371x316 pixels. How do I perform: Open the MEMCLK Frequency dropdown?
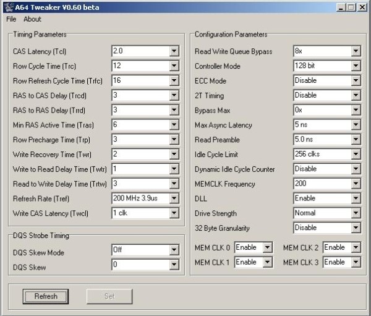(356, 184)
